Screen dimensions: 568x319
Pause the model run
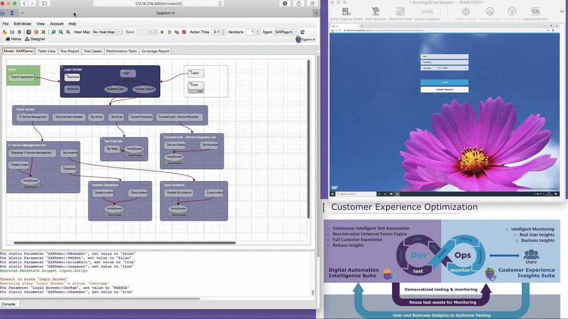click(x=170, y=32)
